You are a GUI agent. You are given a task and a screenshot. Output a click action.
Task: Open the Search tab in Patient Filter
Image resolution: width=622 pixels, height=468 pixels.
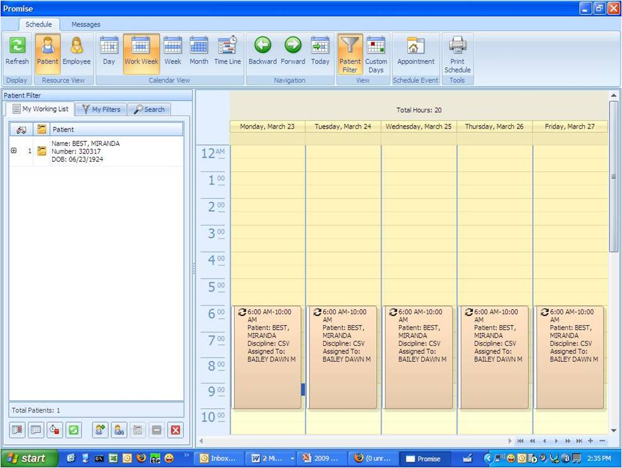coord(149,109)
